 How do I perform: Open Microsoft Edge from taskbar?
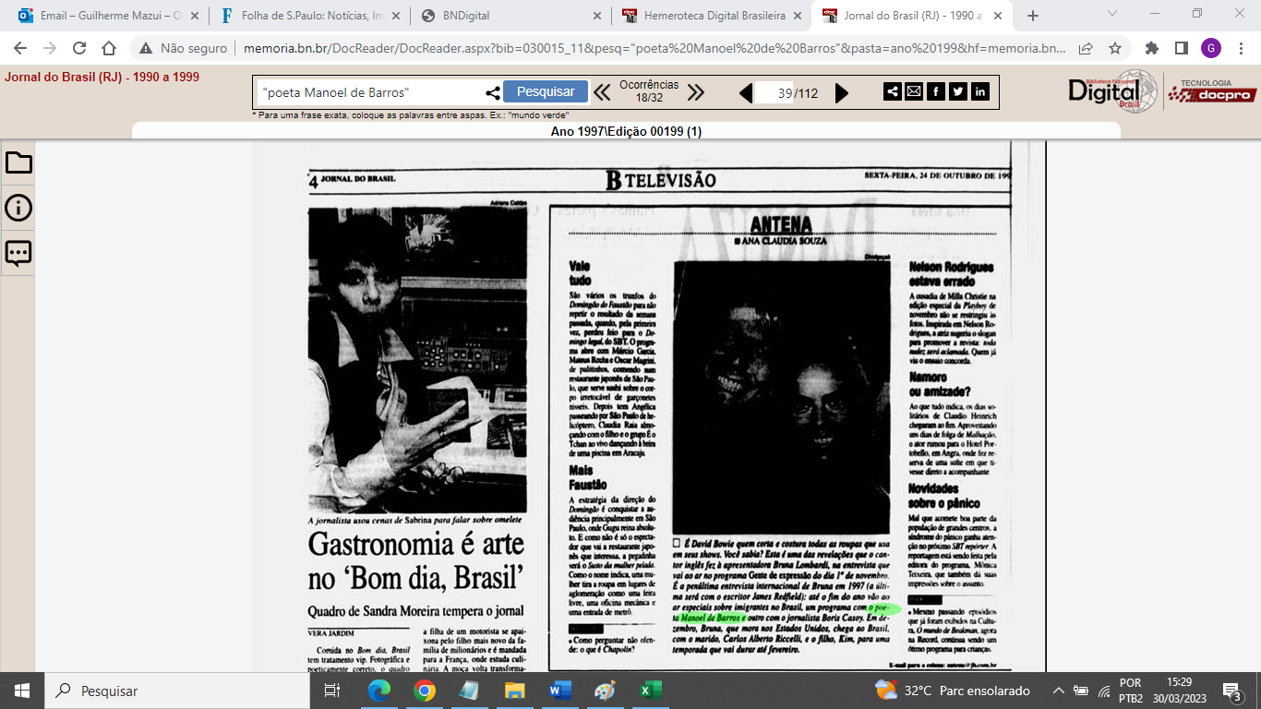click(378, 691)
